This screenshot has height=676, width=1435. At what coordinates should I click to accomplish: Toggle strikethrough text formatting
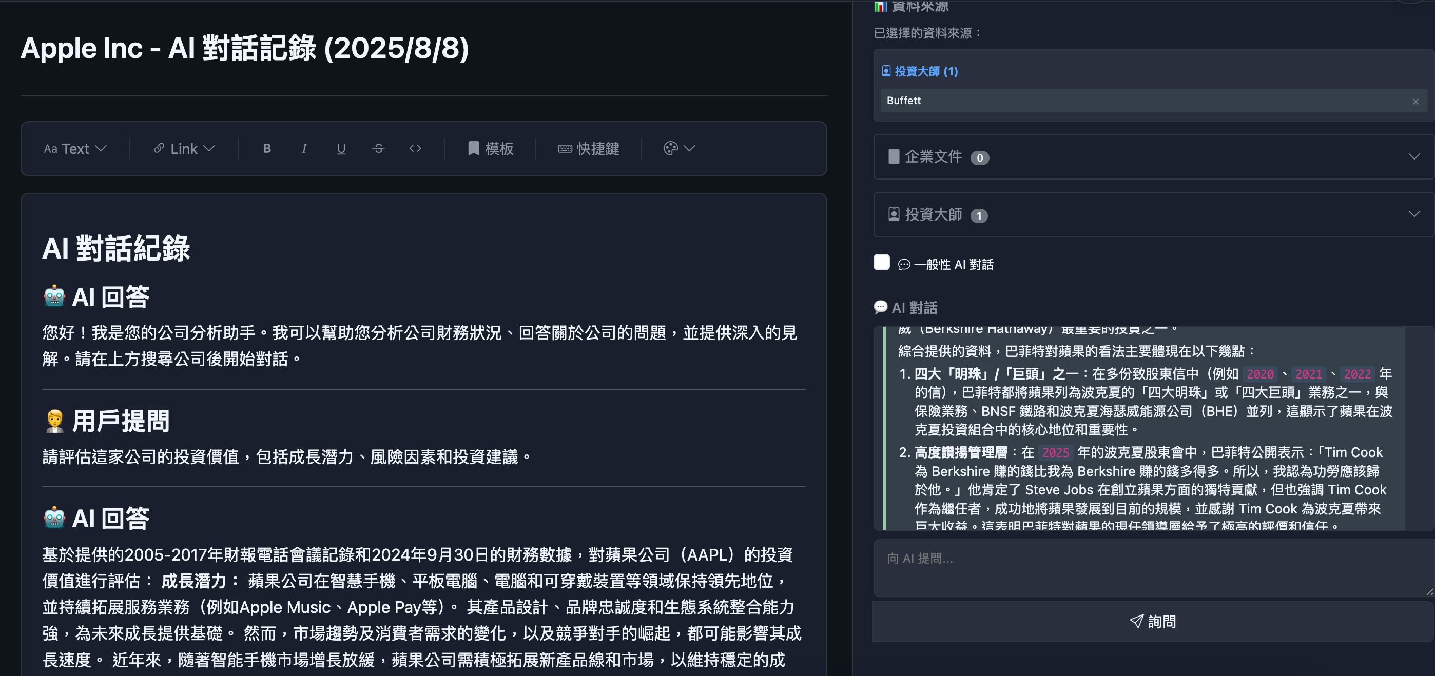[378, 149]
